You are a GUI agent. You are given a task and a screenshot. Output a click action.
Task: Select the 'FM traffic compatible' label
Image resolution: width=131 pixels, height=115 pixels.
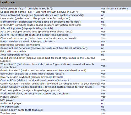click(14, 51)
